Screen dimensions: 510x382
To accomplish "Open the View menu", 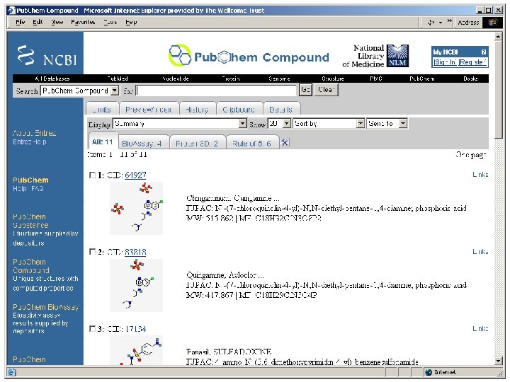I will [x=57, y=22].
